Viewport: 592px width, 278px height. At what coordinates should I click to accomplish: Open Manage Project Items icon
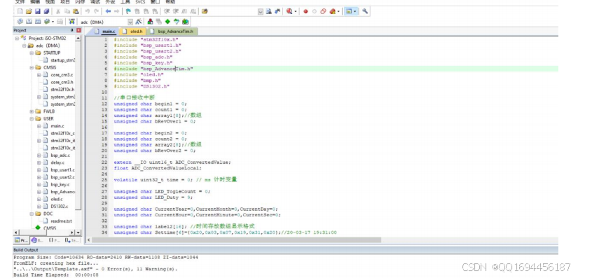click(150, 22)
